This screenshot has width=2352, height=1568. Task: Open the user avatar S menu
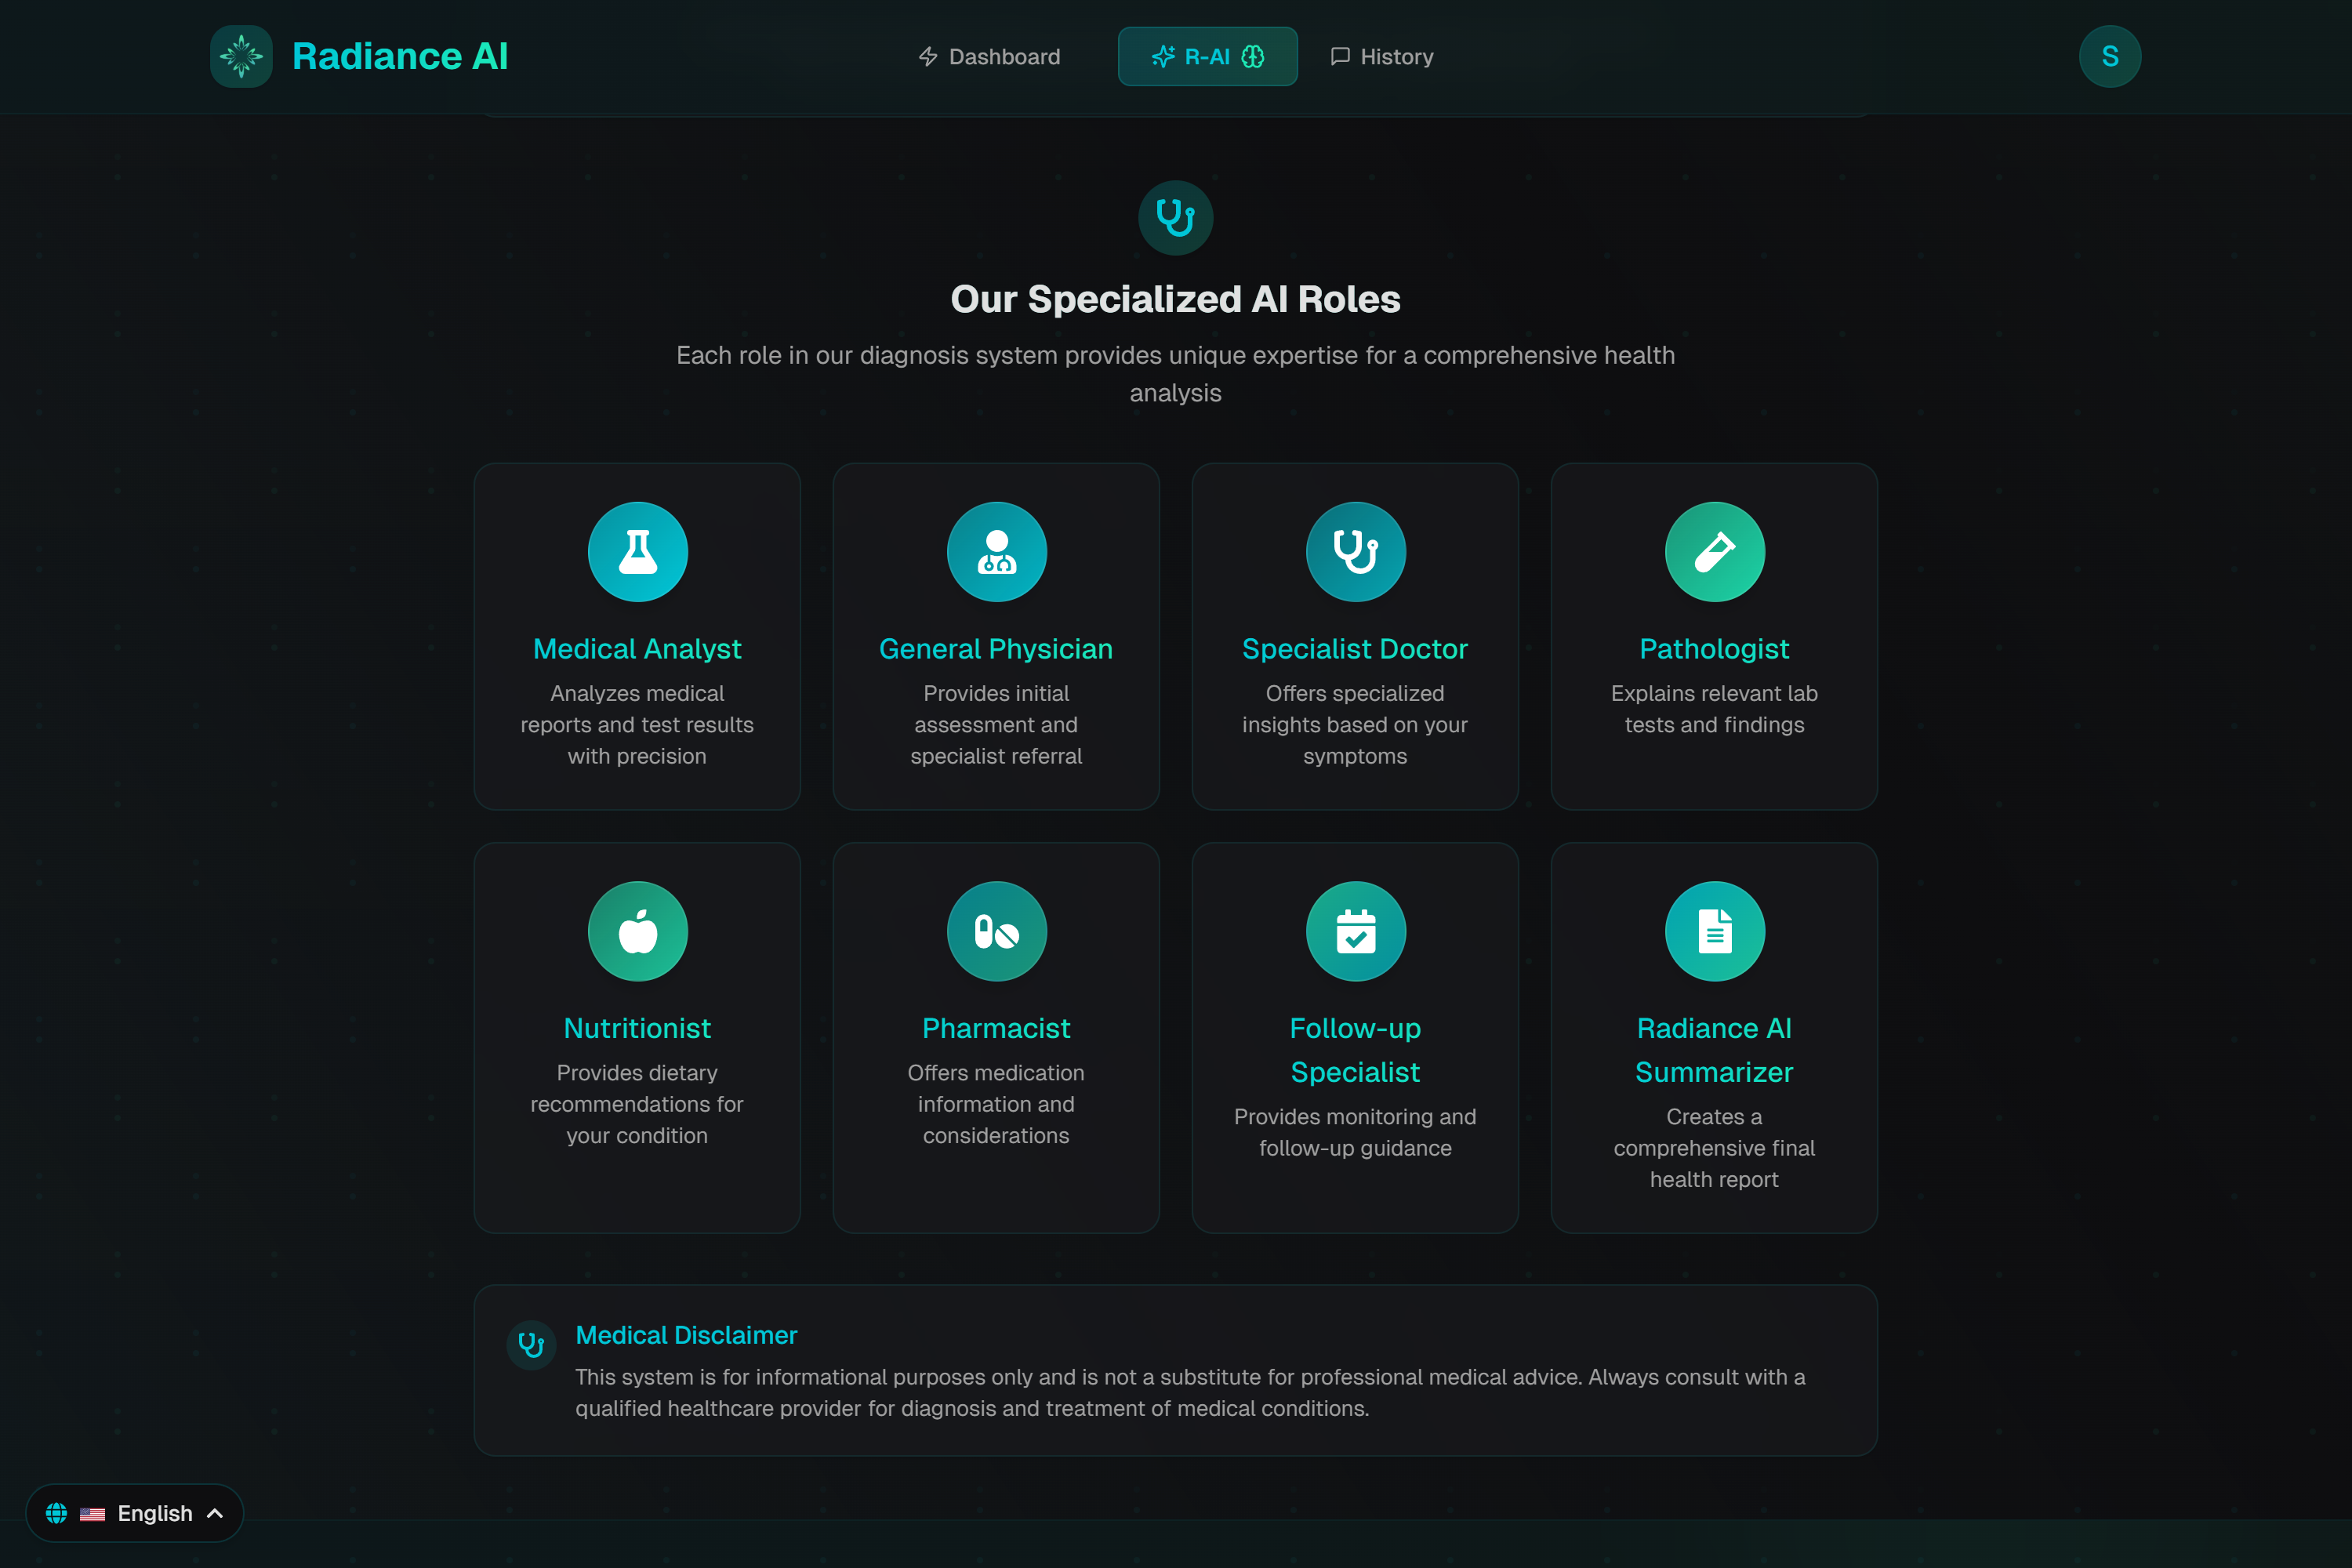[x=2109, y=56]
